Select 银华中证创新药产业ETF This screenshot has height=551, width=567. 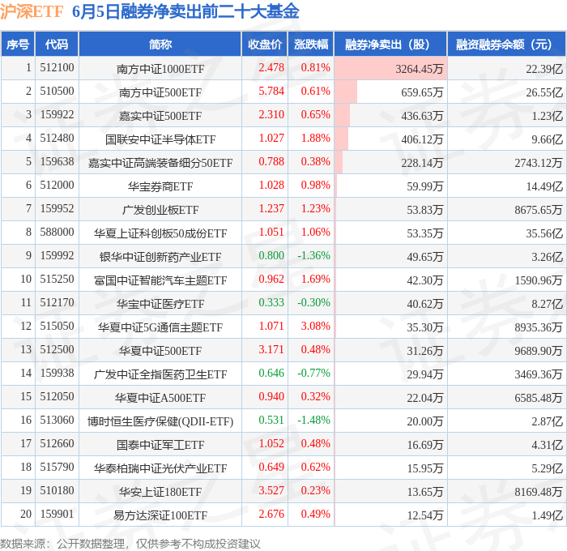160,257
